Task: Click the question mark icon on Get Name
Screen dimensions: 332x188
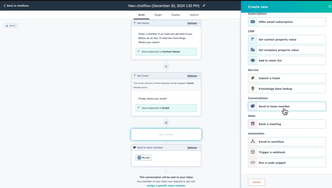Action: (x=135, y=23)
